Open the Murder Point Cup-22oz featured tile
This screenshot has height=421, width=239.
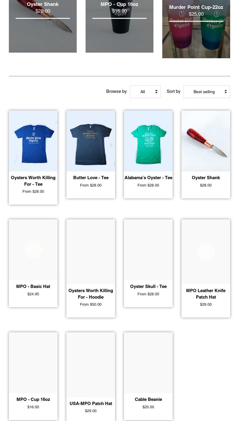[196, 29]
